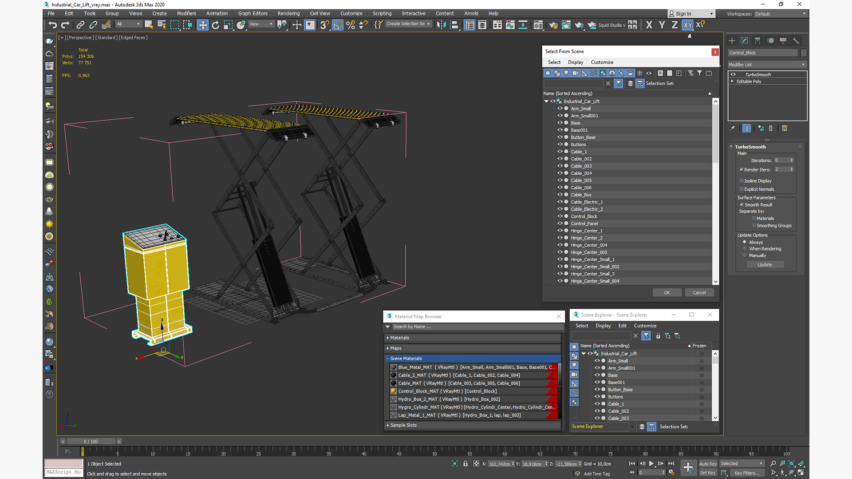Image resolution: width=852 pixels, height=479 pixels.
Task: Hide Control_Block in Select From Scene list
Action: 560,216
